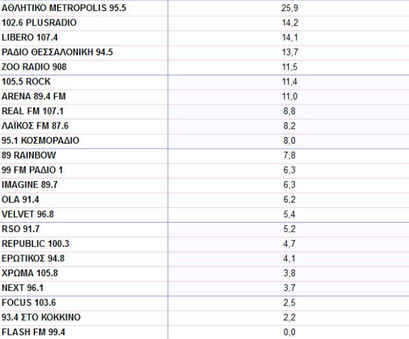The height and width of the screenshot is (339, 409).
Task: Click the 0,0 value in last row
Action: pos(289,333)
